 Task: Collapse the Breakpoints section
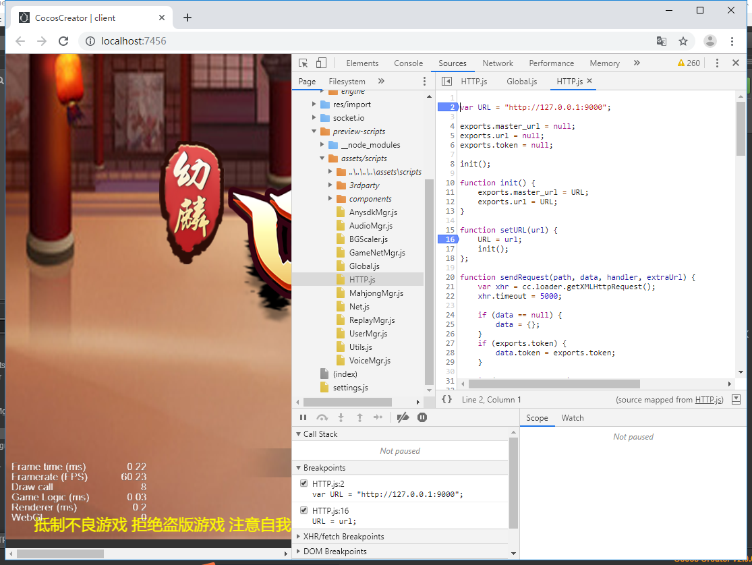[298, 468]
